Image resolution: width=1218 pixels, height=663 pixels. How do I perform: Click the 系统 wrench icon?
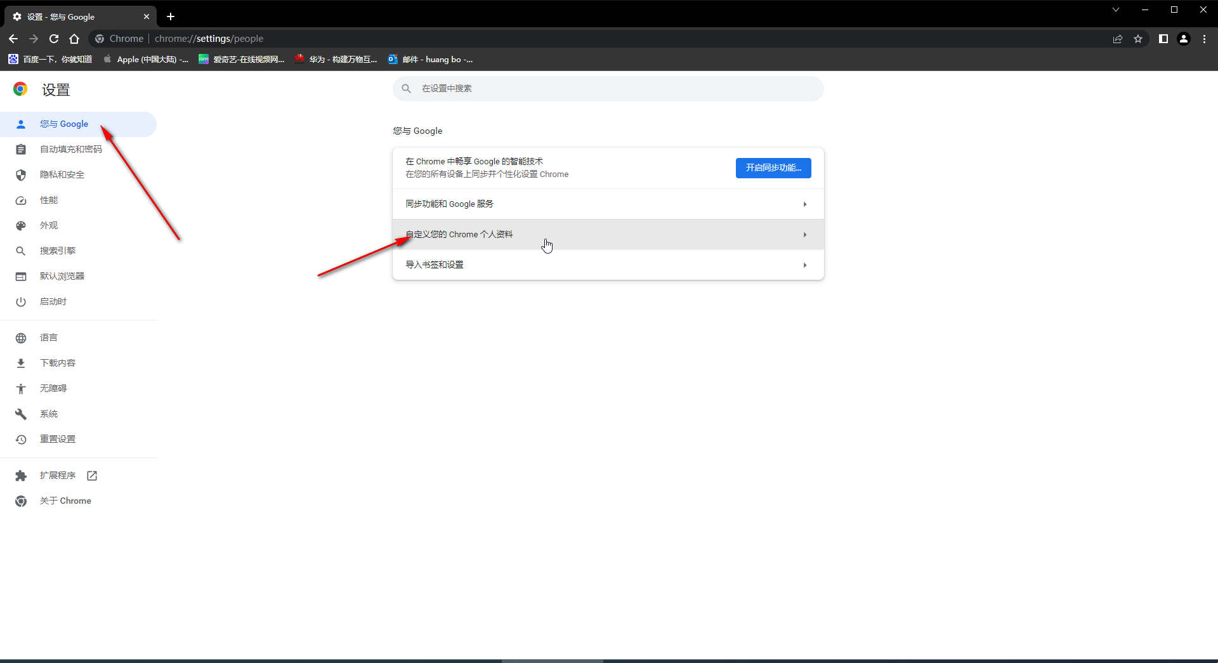(x=21, y=414)
